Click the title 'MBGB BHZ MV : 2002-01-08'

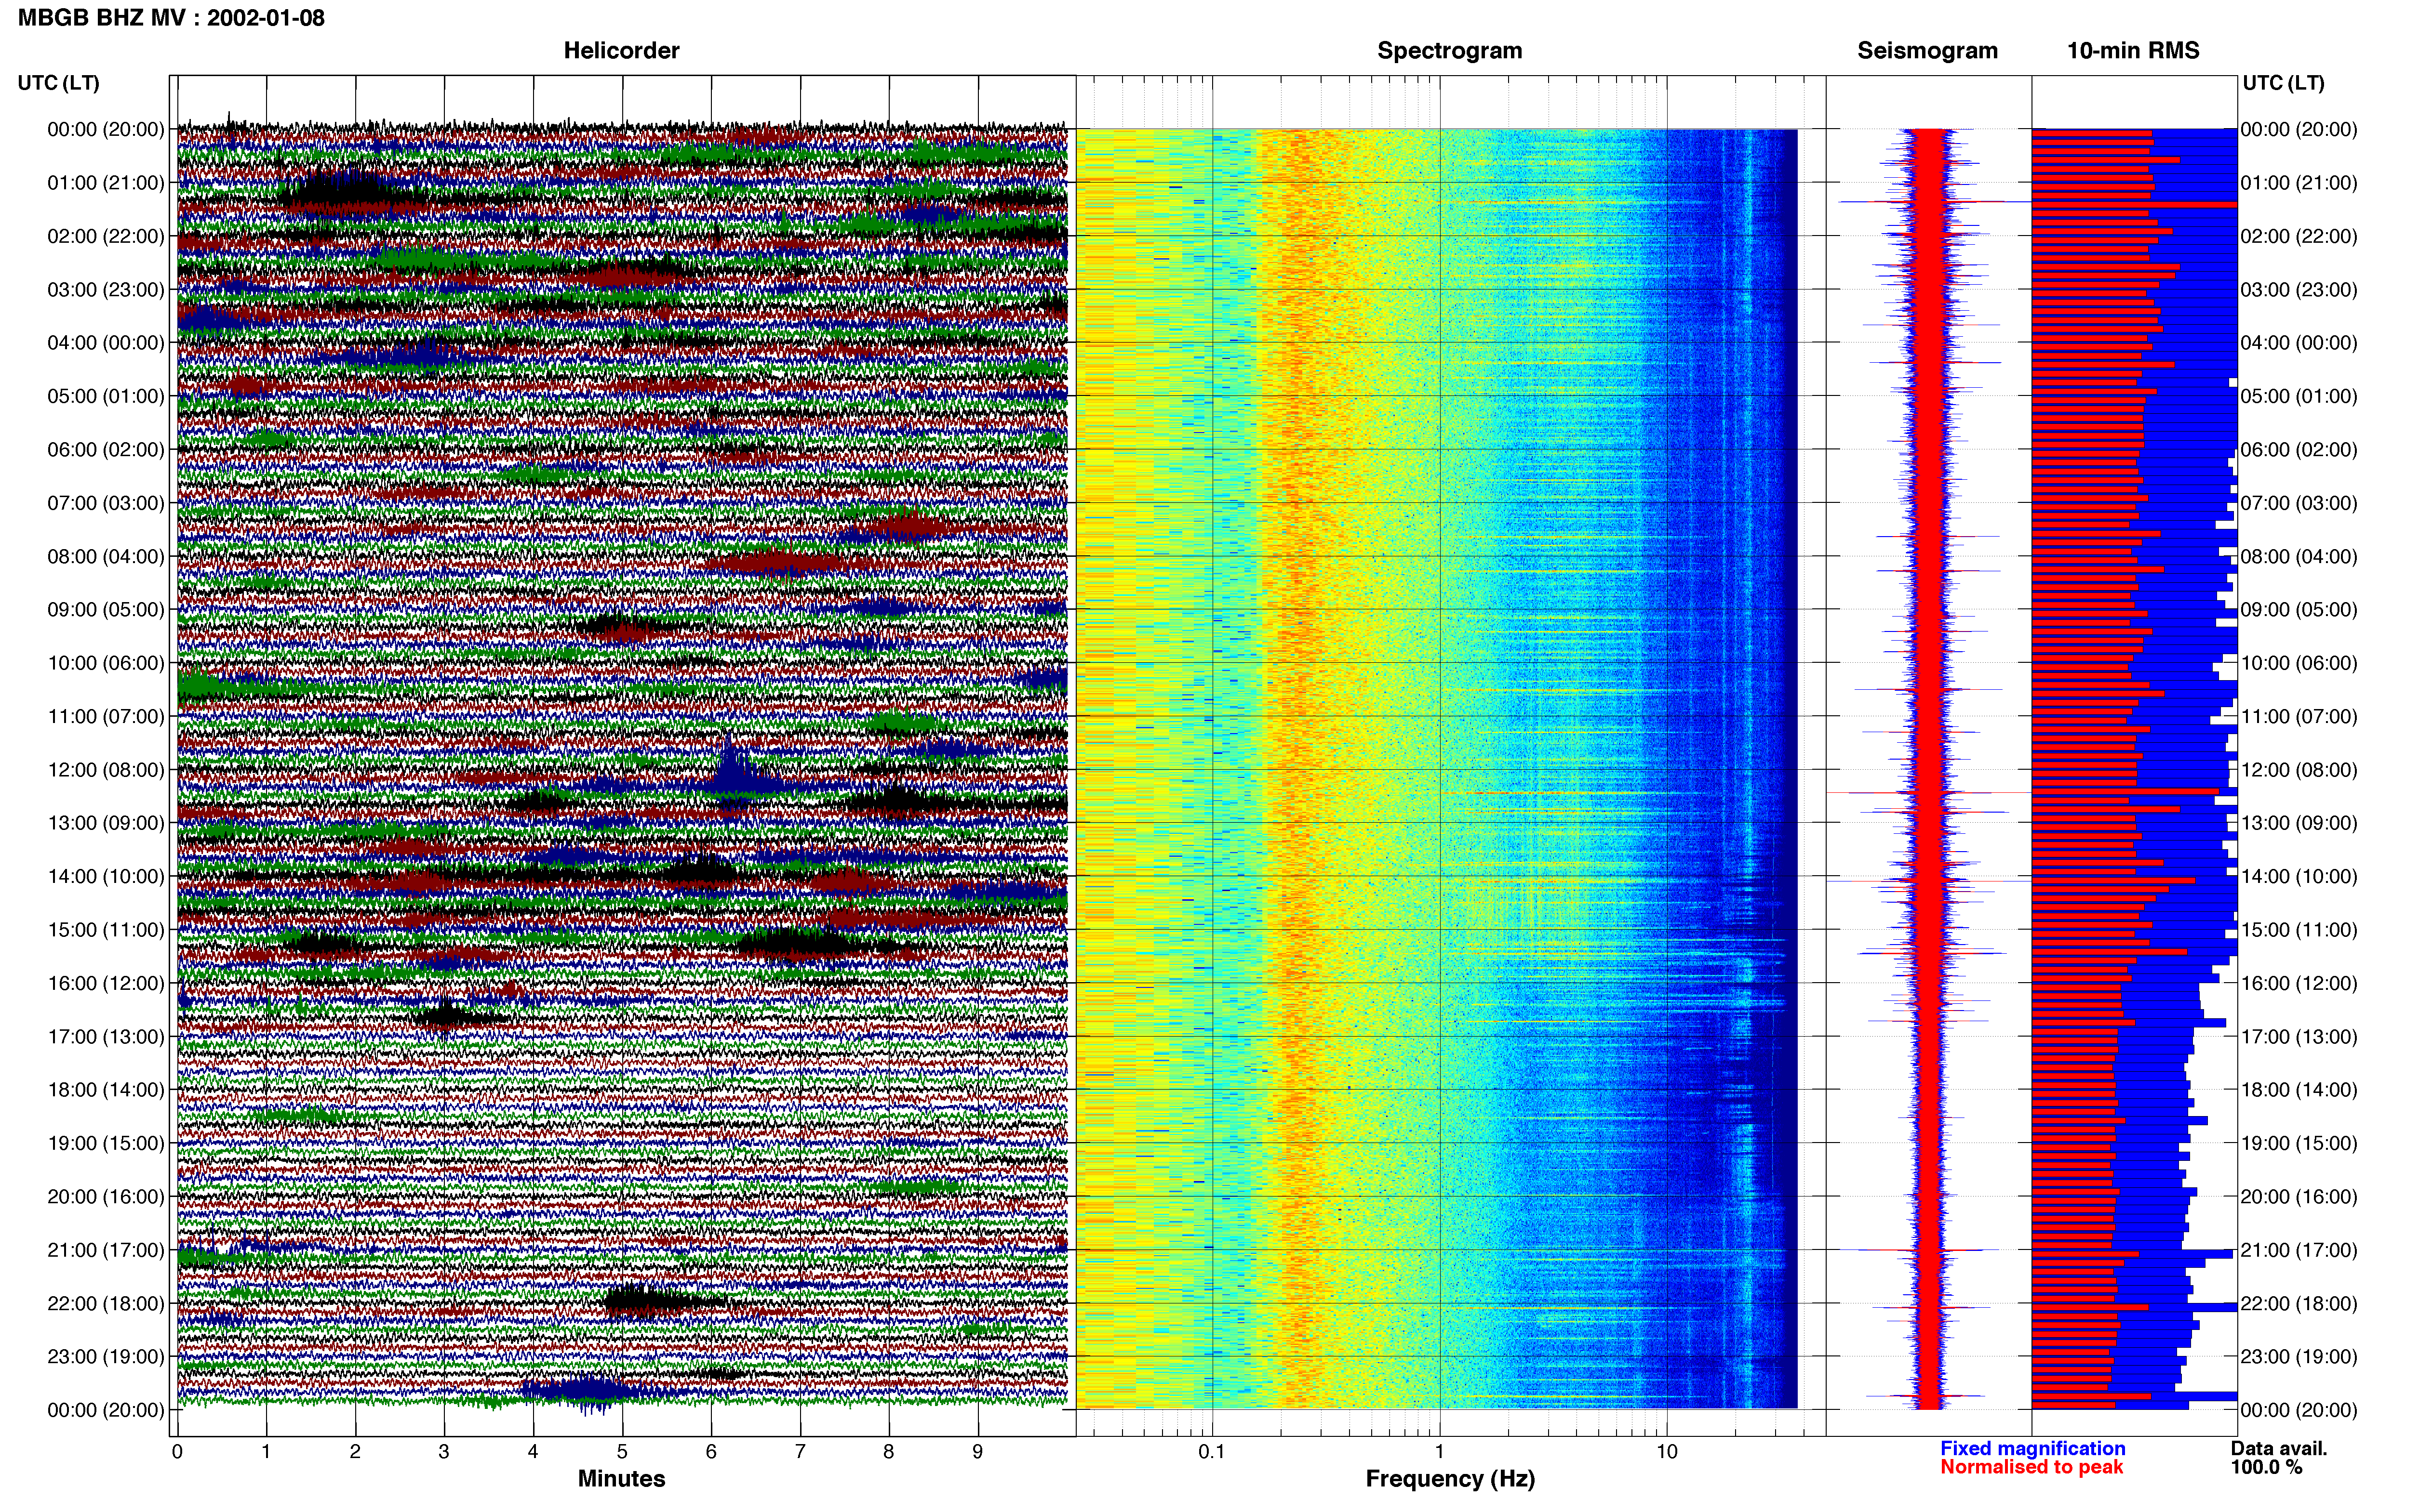coord(171,17)
